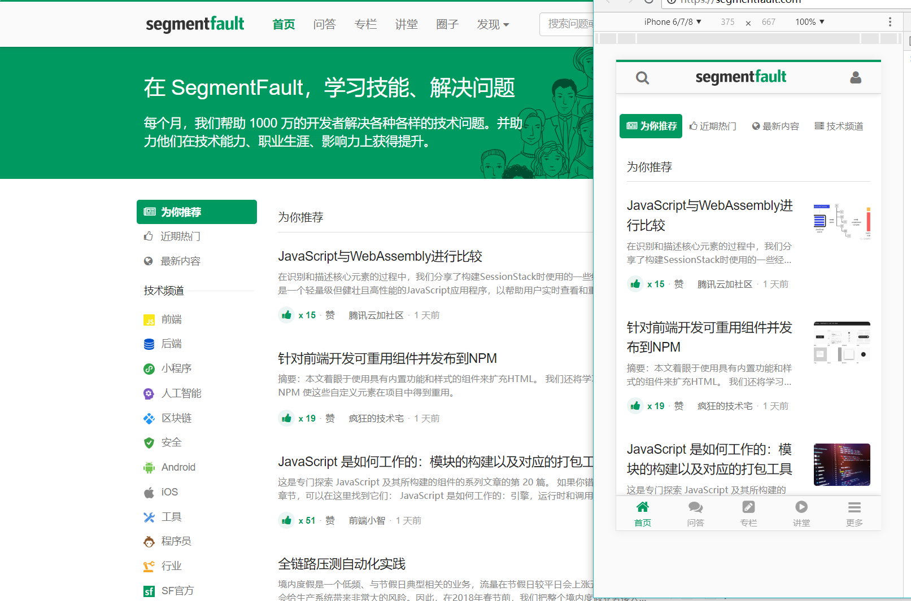Tap 首页 in the mobile bottom bar
Screen dimensions: 911x601
643,514
